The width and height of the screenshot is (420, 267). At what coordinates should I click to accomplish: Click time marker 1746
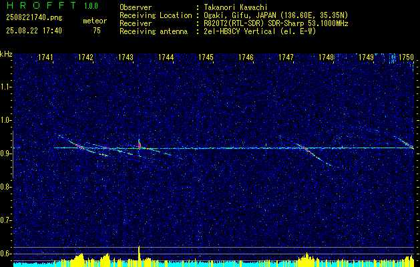tap(246, 57)
